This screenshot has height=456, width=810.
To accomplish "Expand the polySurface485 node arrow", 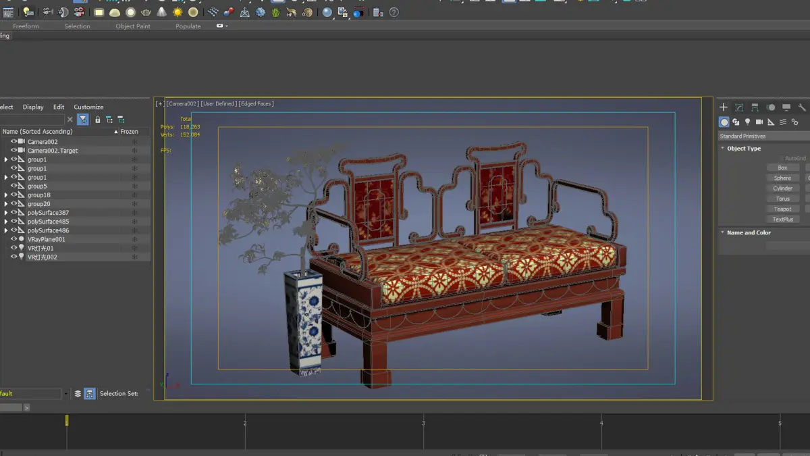I will point(6,222).
